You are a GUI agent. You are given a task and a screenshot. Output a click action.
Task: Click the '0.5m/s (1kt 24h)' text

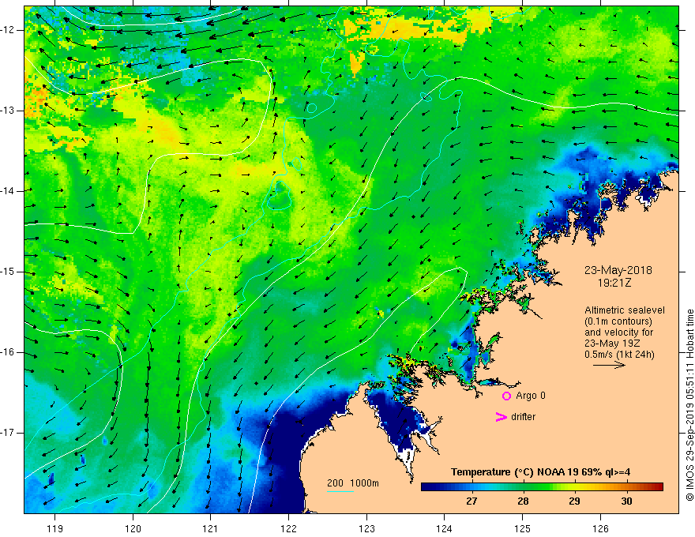619,355
